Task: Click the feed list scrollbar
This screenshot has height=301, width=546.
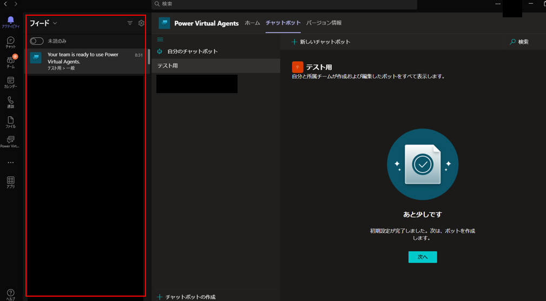Action: (x=149, y=57)
